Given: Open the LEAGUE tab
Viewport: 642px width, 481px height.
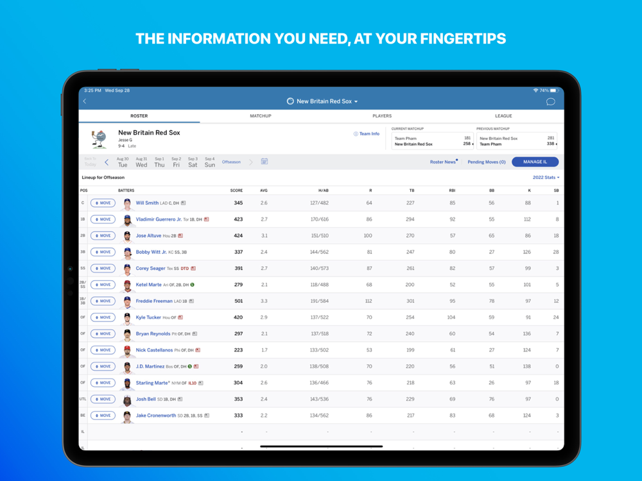Looking at the screenshot, I should [503, 115].
